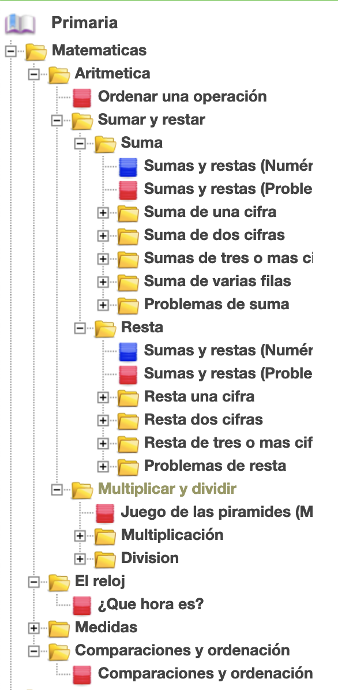Open the Division folder label
The width and height of the screenshot is (338, 690).
pyautogui.click(x=149, y=558)
